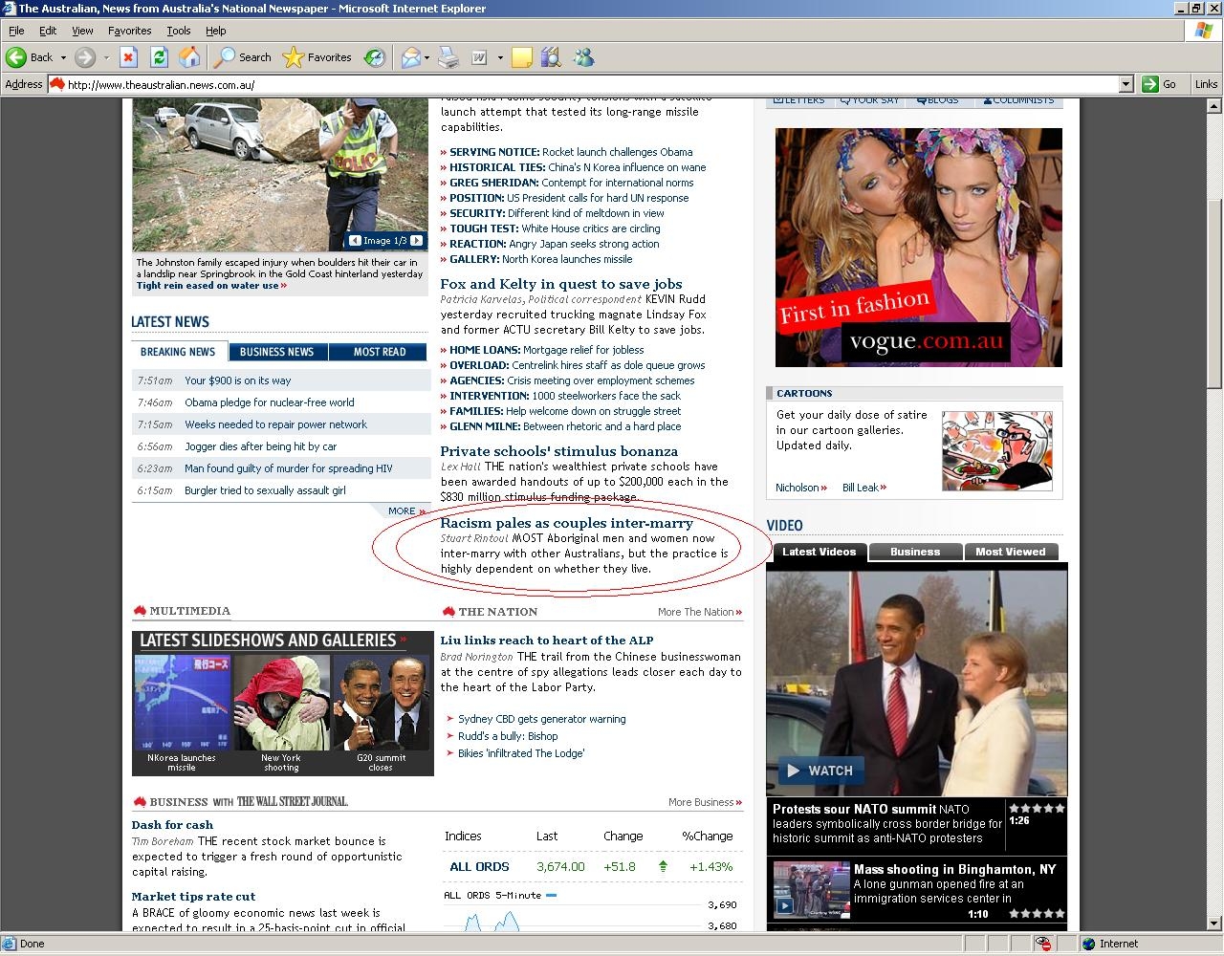This screenshot has width=1224, height=956.
Task: Read 'Fox and Kelty in quest to save jobs'
Action: click(x=561, y=284)
